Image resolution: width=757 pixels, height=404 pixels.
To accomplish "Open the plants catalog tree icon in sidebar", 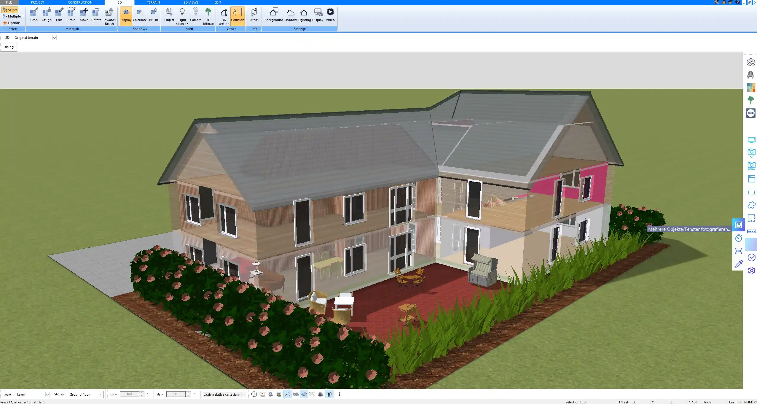I will click(751, 100).
